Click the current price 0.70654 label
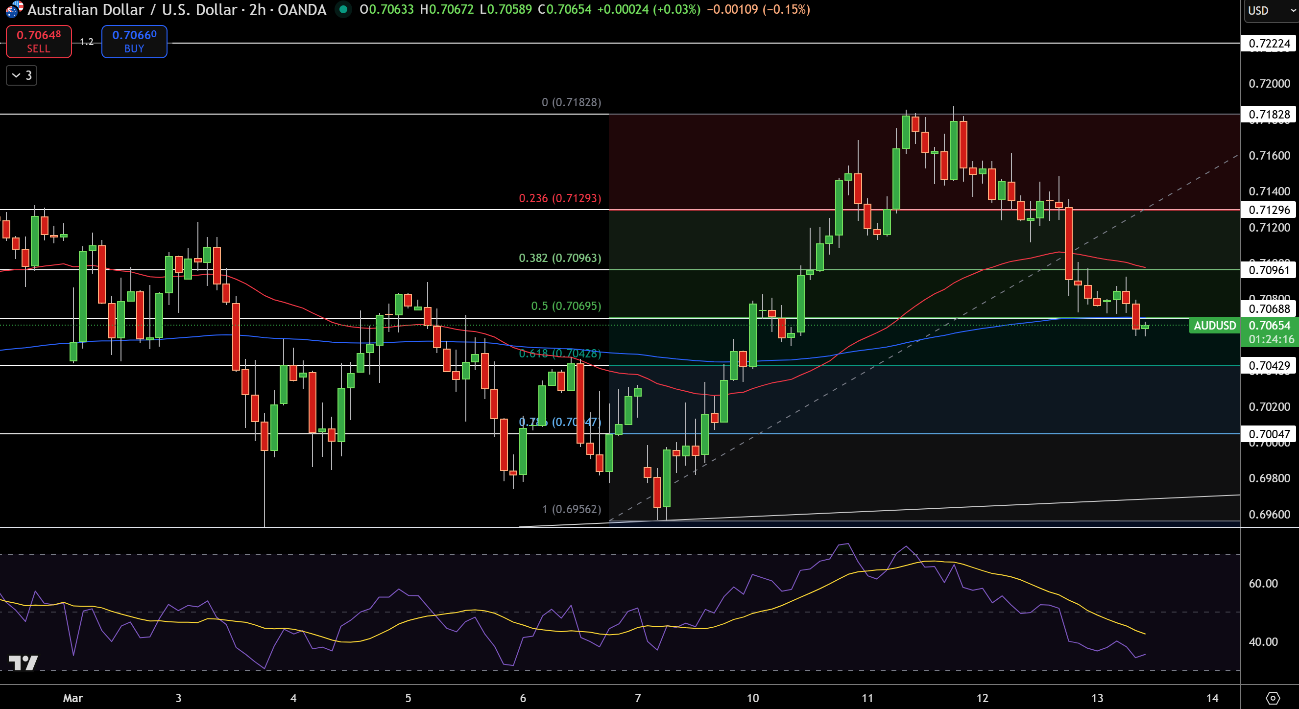 coord(1269,326)
